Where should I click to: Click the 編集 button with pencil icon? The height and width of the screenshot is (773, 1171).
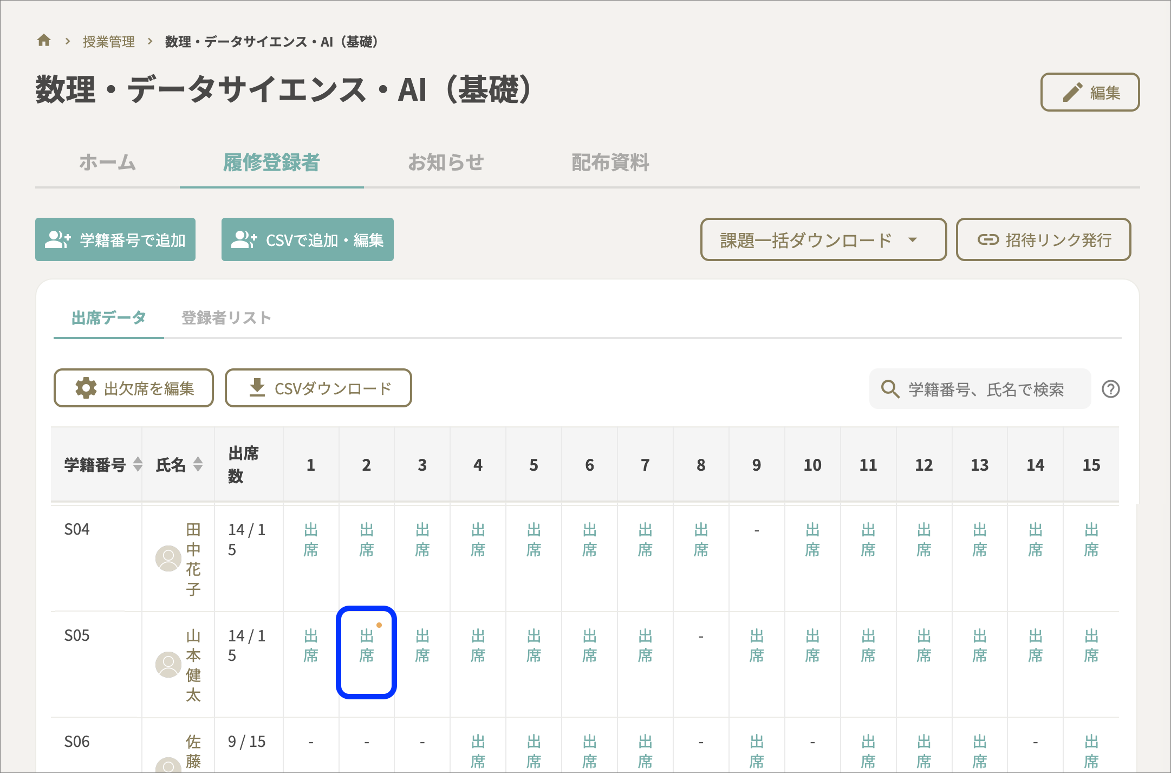coord(1090,92)
